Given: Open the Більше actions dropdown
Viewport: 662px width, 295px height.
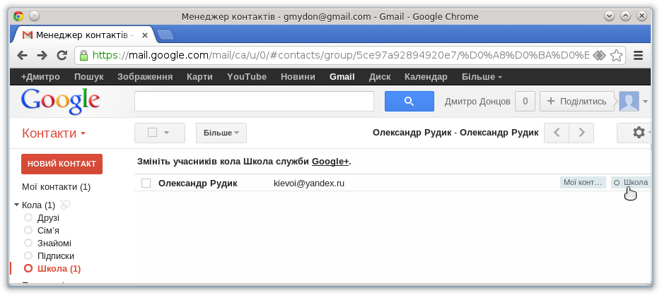Looking at the screenshot, I should [x=221, y=133].
